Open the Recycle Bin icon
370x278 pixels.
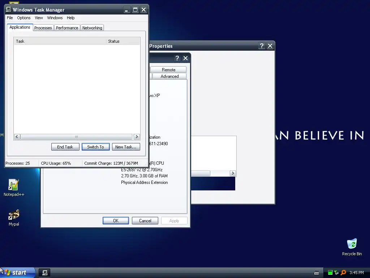(352, 247)
